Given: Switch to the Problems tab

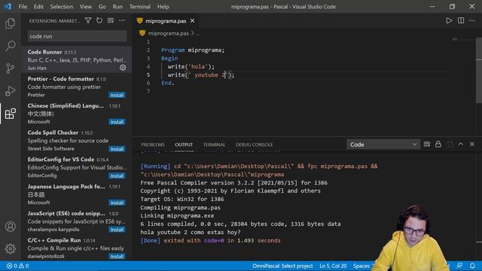Looking at the screenshot, I should coord(153,145).
